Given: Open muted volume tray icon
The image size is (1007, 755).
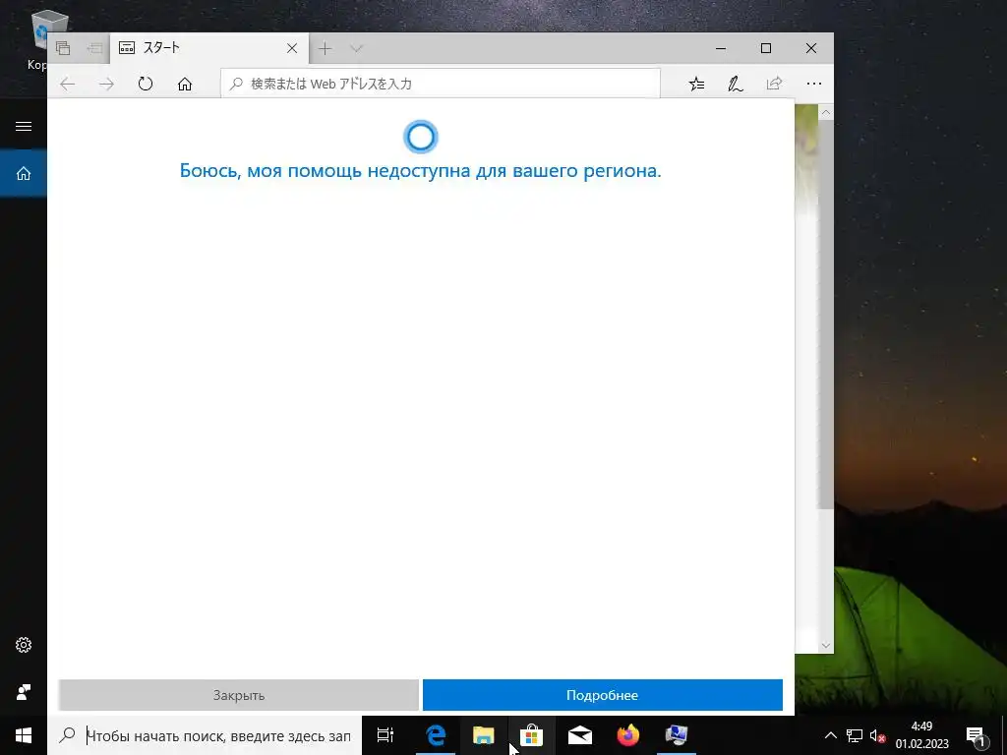Looking at the screenshot, I should [877, 735].
